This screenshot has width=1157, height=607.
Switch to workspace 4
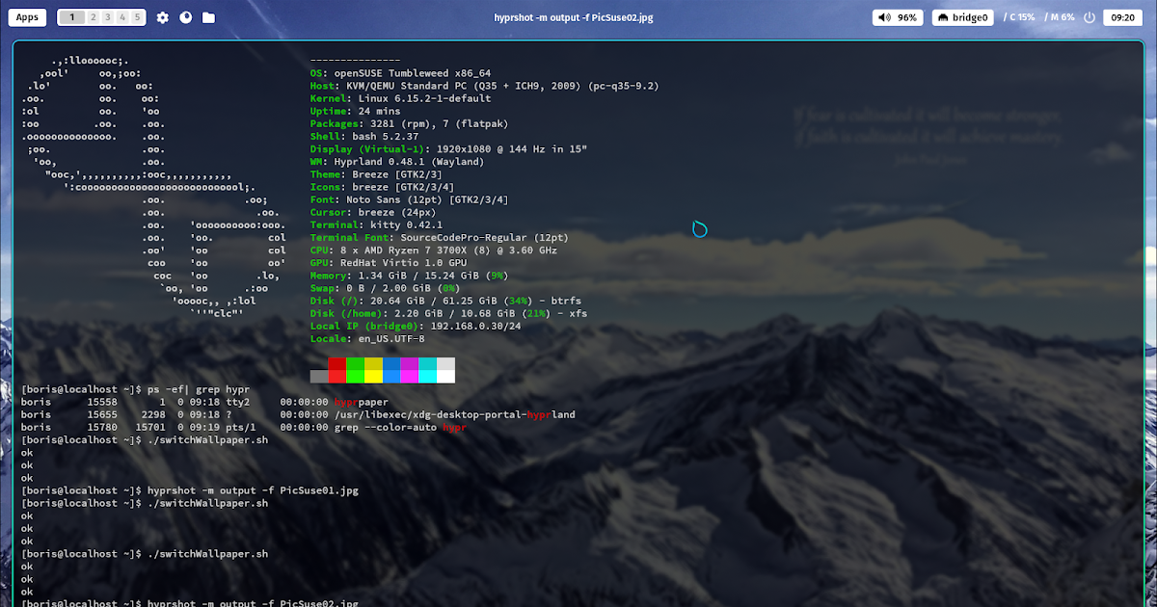coord(122,17)
